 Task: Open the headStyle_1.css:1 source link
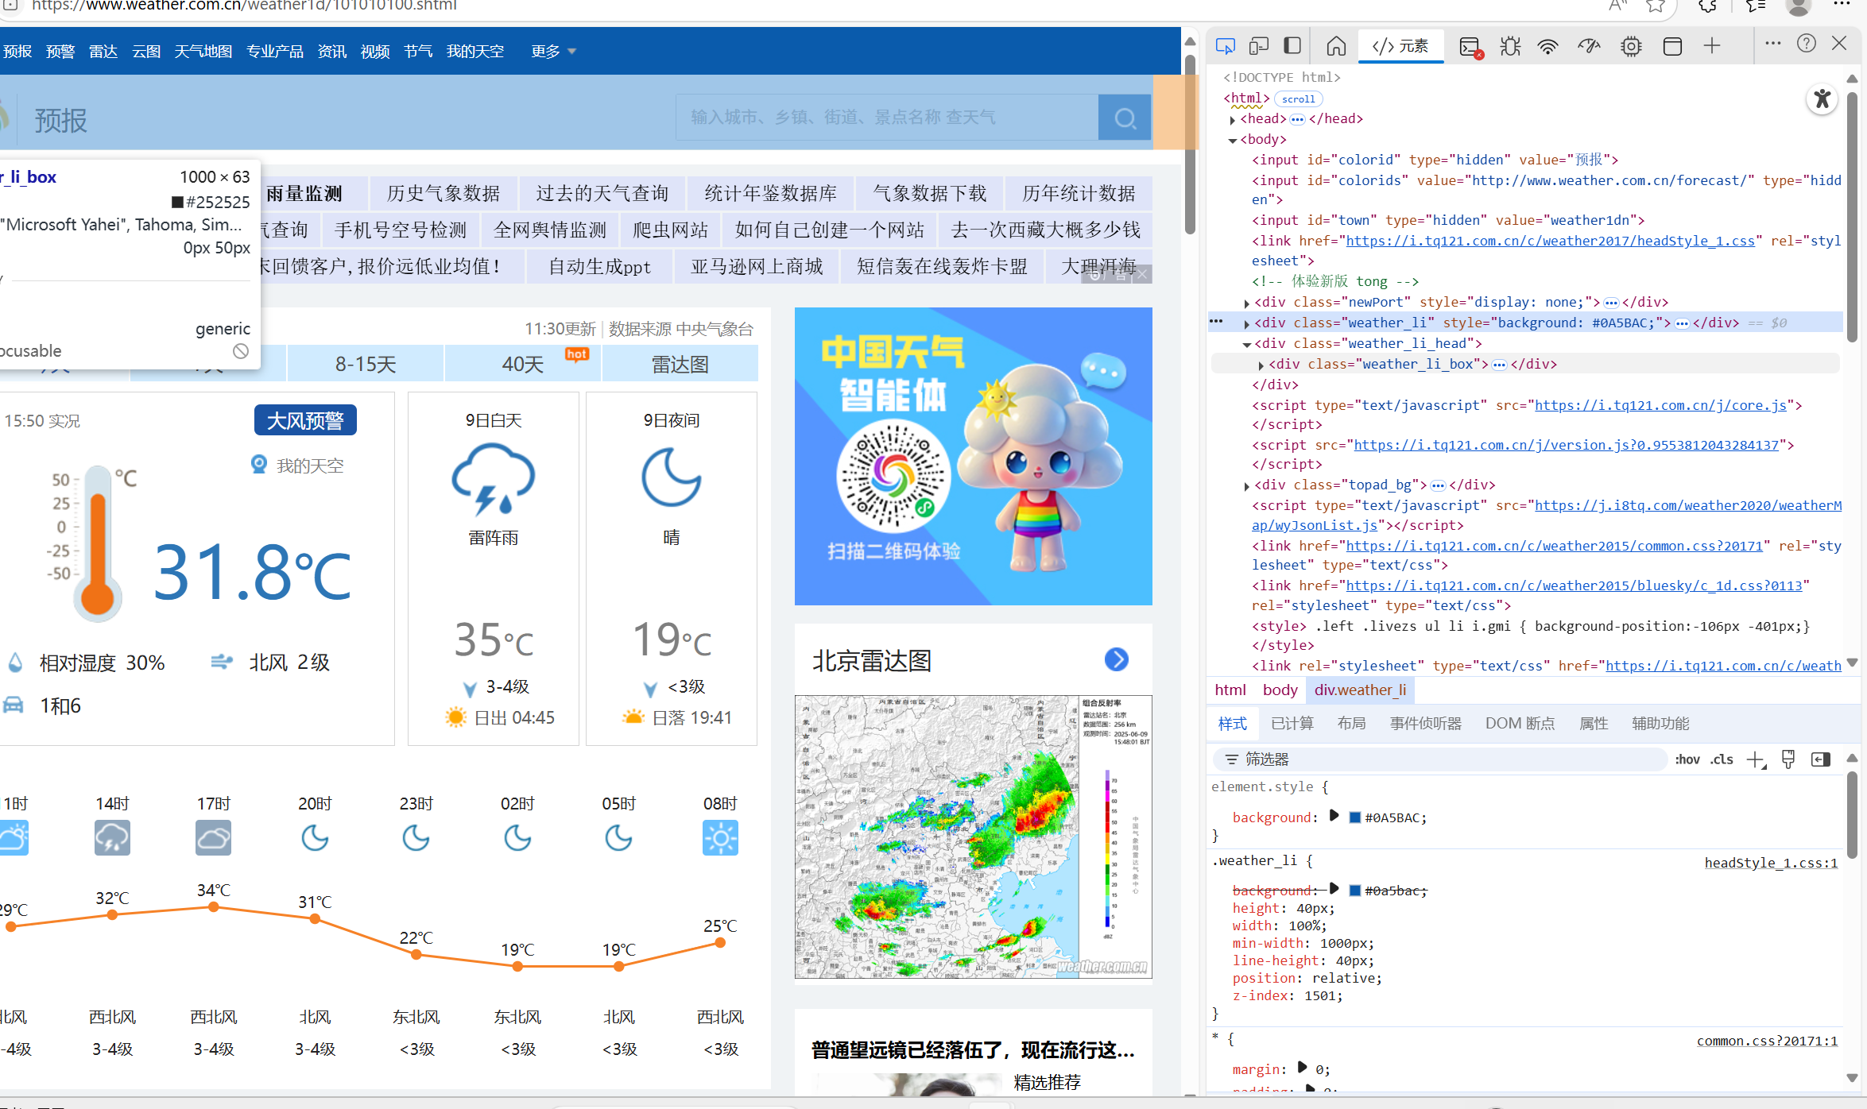coord(1771,863)
